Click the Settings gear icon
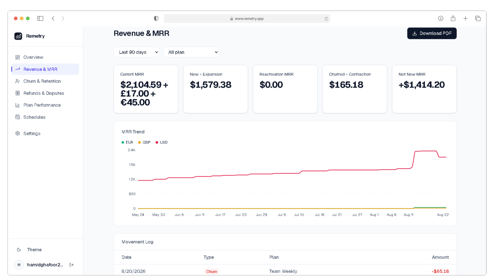 click(x=18, y=133)
